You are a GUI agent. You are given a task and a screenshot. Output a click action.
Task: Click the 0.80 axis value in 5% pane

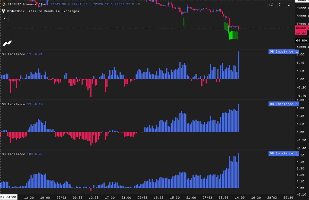[x=300, y=100]
